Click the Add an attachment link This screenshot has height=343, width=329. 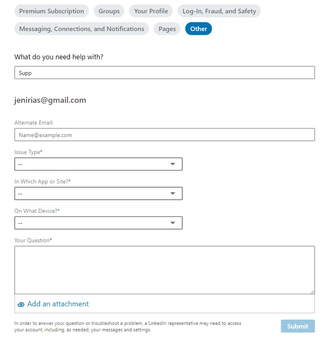pos(58,304)
